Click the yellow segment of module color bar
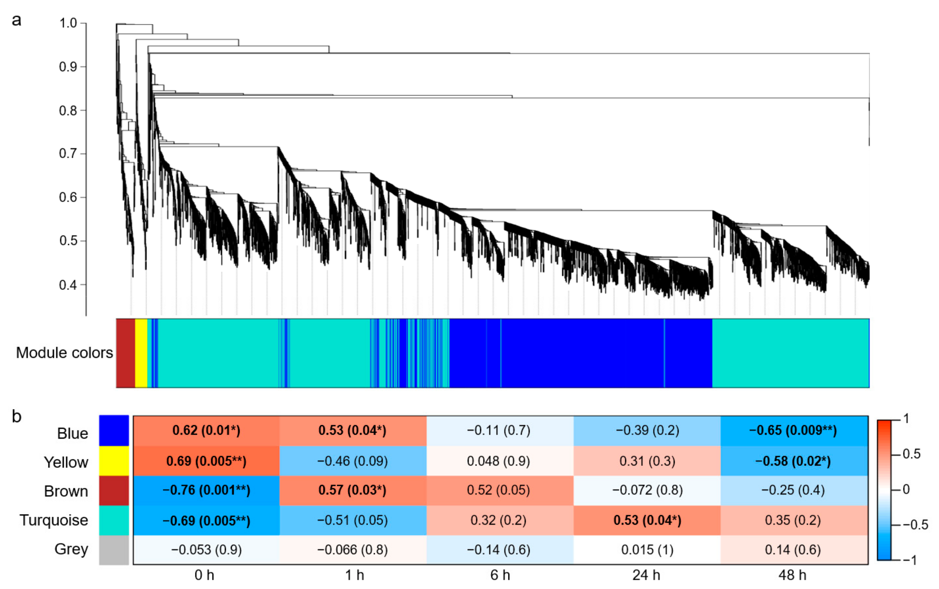The image size is (939, 589). point(141,353)
